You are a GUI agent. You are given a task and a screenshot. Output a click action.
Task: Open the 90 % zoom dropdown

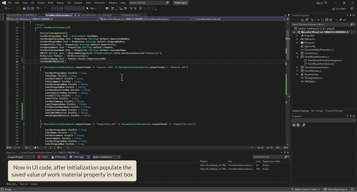16,148
